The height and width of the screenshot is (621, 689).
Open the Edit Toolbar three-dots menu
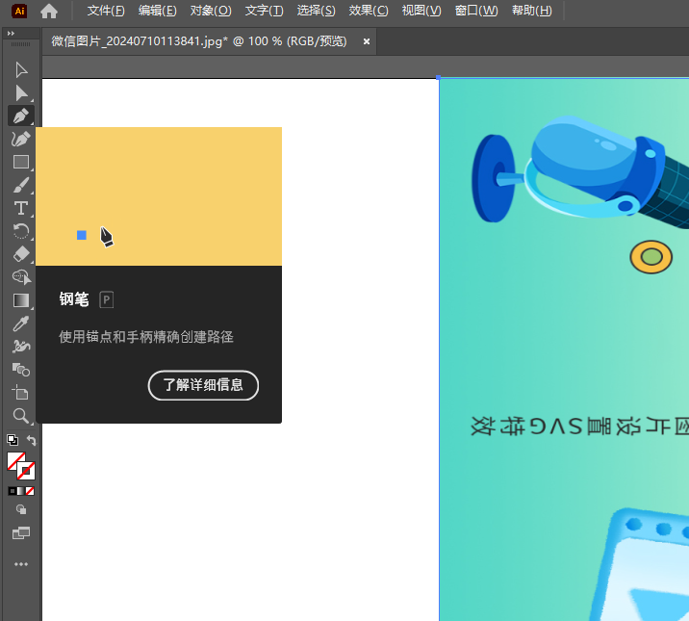coord(21,564)
